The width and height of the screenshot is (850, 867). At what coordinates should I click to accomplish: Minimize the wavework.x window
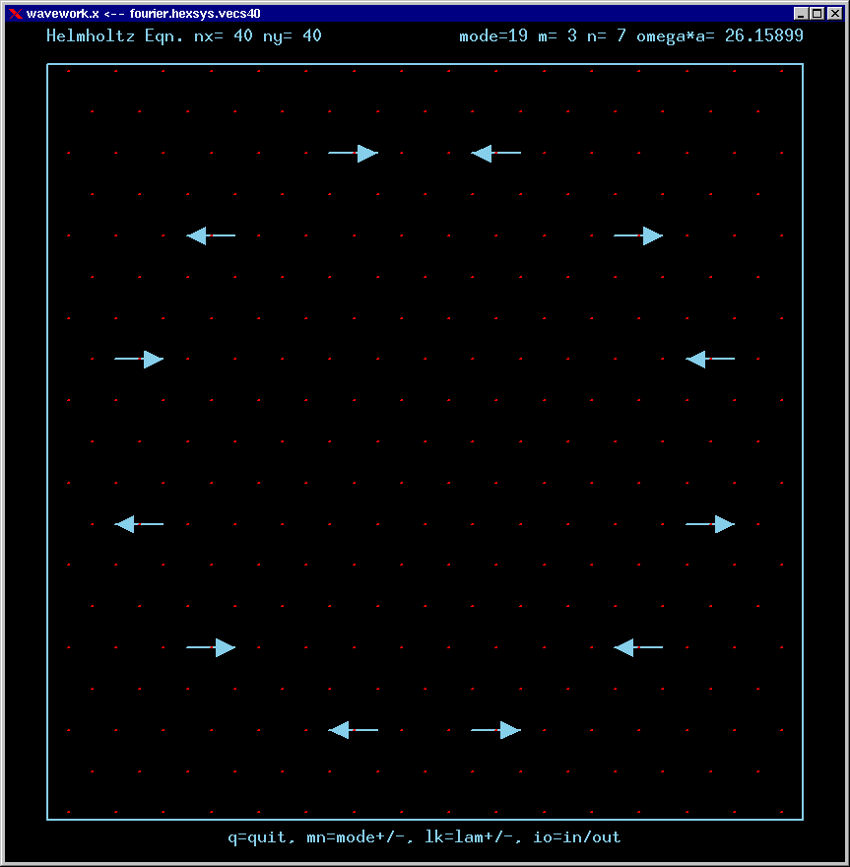coord(801,14)
